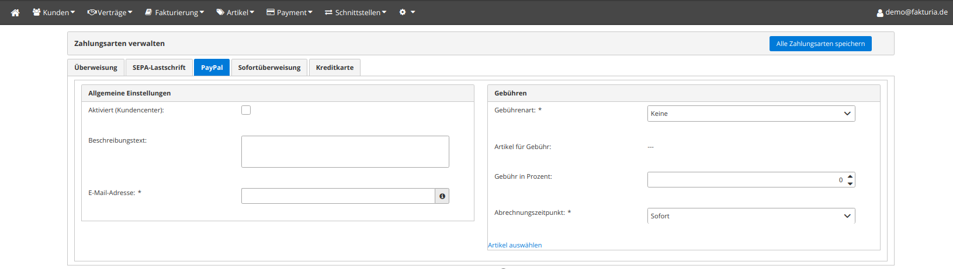Image resolution: width=953 pixels, height=269 pixels.
Task: Click the info icon beside E-Mail-Adresse field
Action: pyautogui.click(x=442, y=196)
